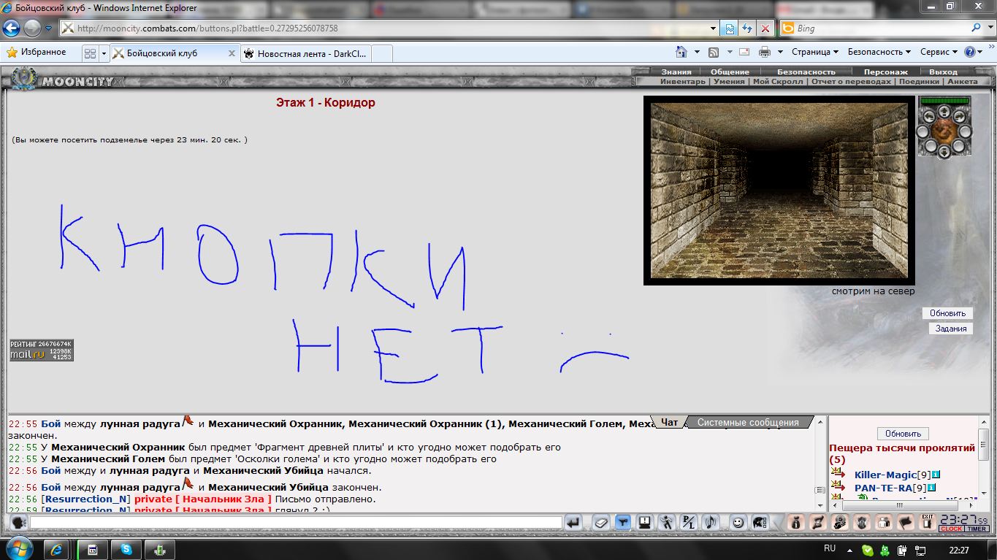Click the dungeon corridor view image
Viewport: 997px width, 560px height.
(779, 191)
